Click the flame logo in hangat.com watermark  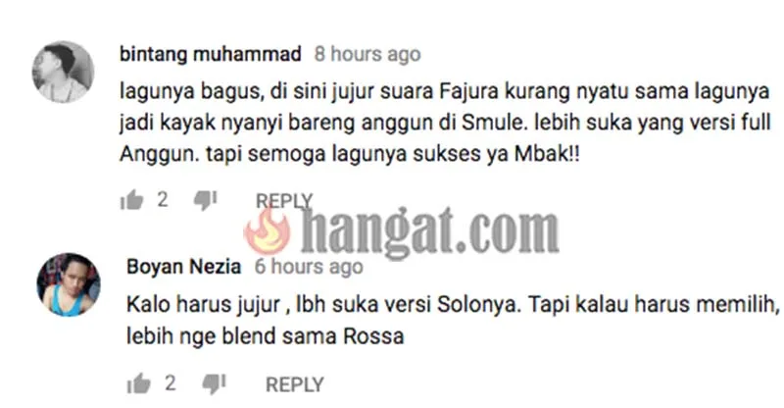(267, 231)
